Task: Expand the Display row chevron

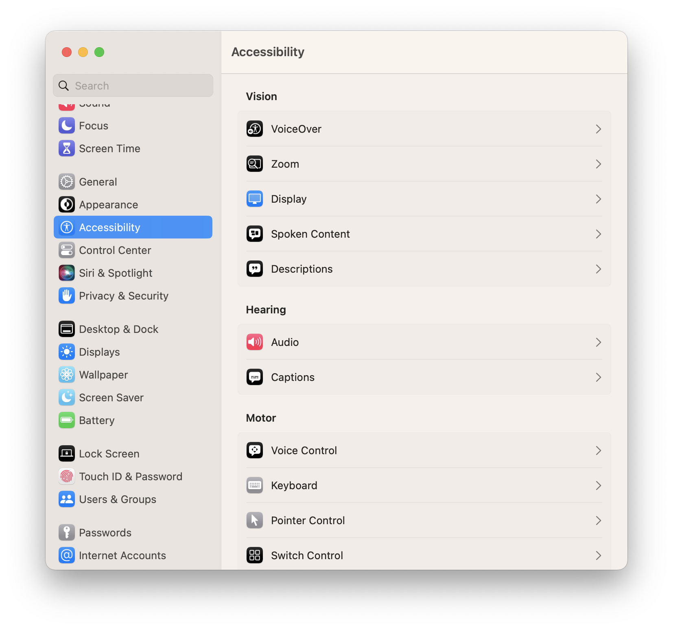Action: point(599,199)
